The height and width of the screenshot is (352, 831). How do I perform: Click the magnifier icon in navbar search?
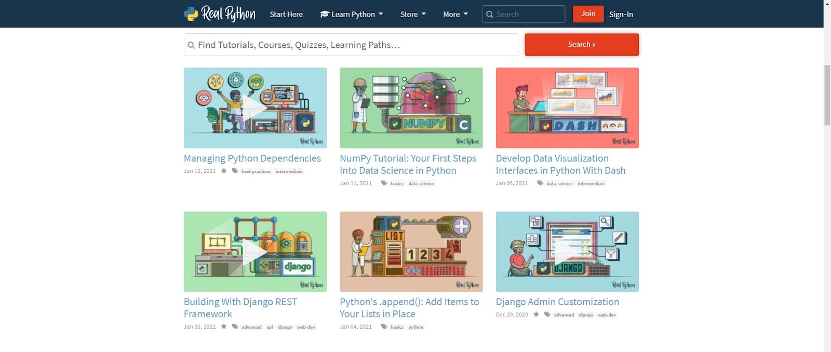click(489, 15)
